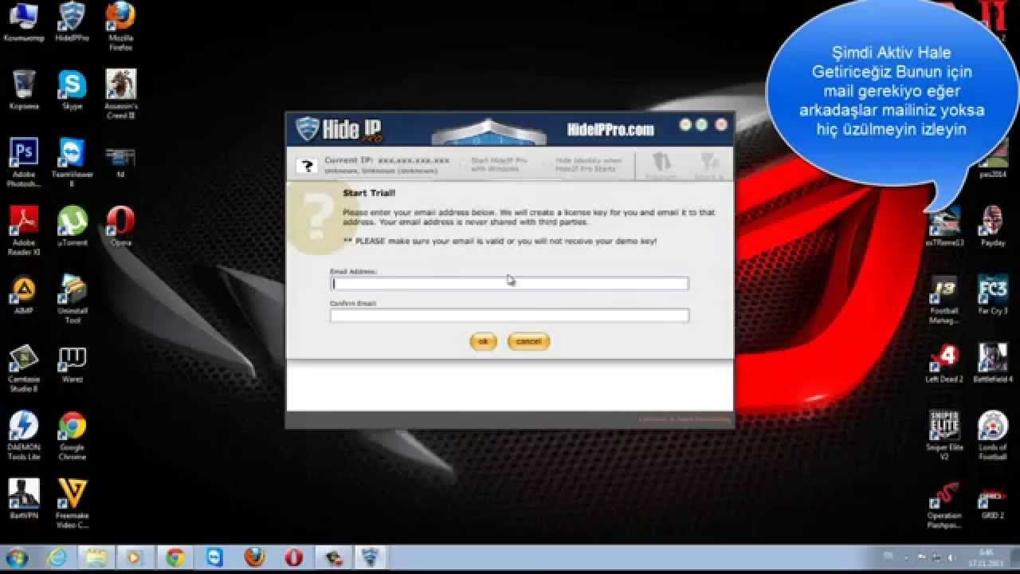The width and height of the screenshot is (1020, 574).
Task: Open Adobe Reader XI desktop shortcut
Action: (23, 231)
